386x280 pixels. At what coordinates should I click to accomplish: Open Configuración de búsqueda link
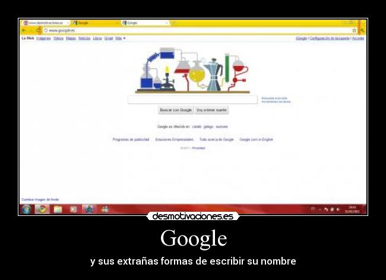pyautogui.click(x=330, y=39)
